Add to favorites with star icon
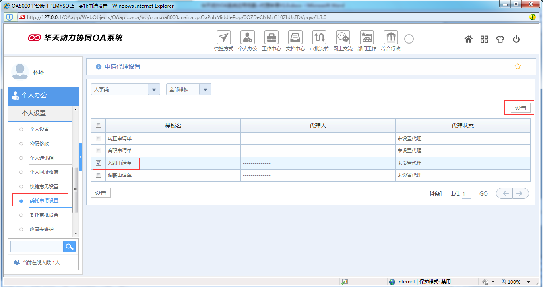543x287 pixels. 518,66
